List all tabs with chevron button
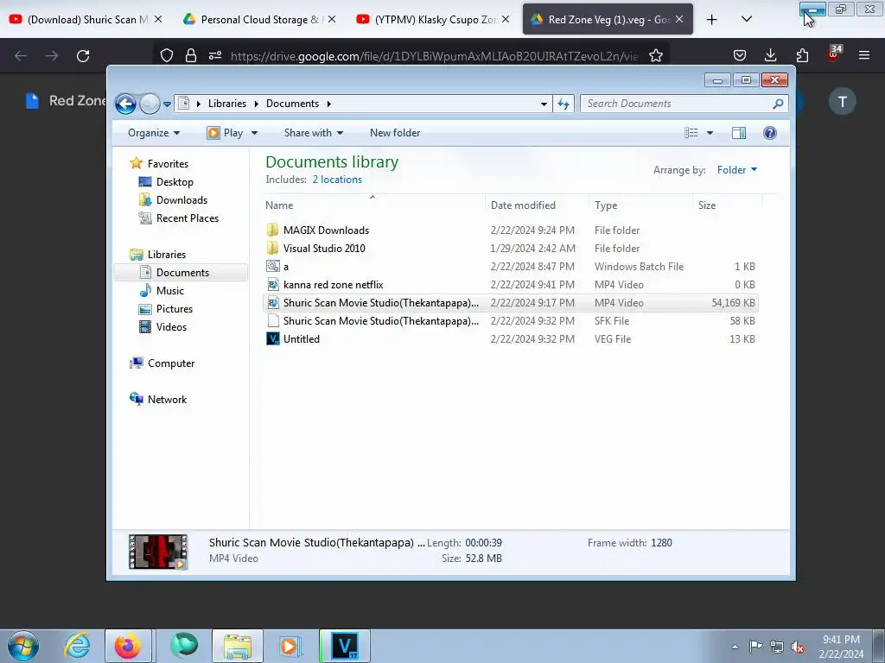This screenshot has width=885, height=663. point(746,20)
